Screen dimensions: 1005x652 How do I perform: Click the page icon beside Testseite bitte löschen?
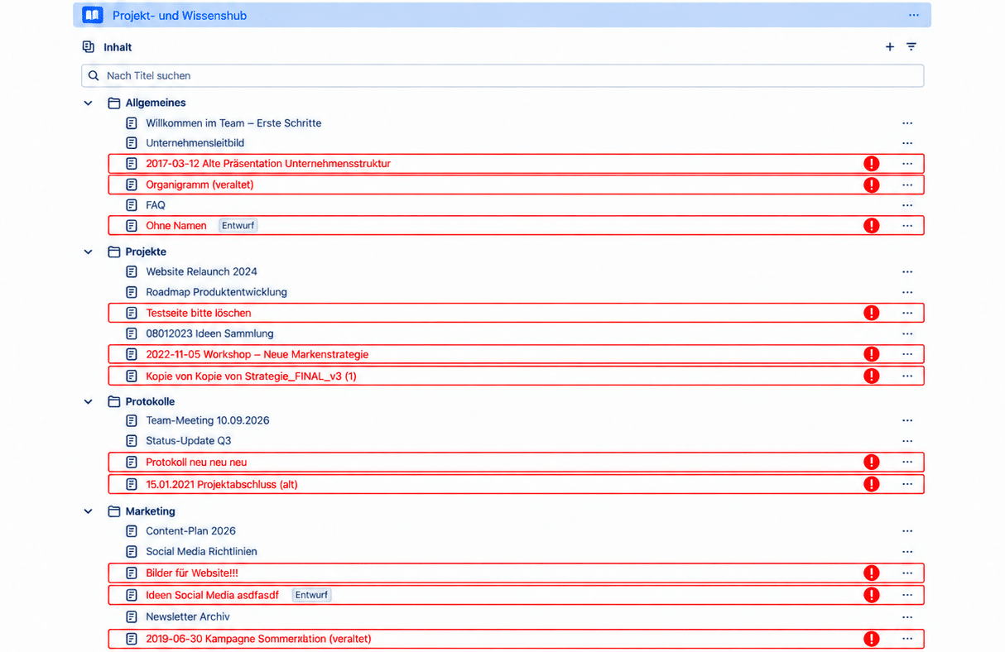(x=131, y=313)
